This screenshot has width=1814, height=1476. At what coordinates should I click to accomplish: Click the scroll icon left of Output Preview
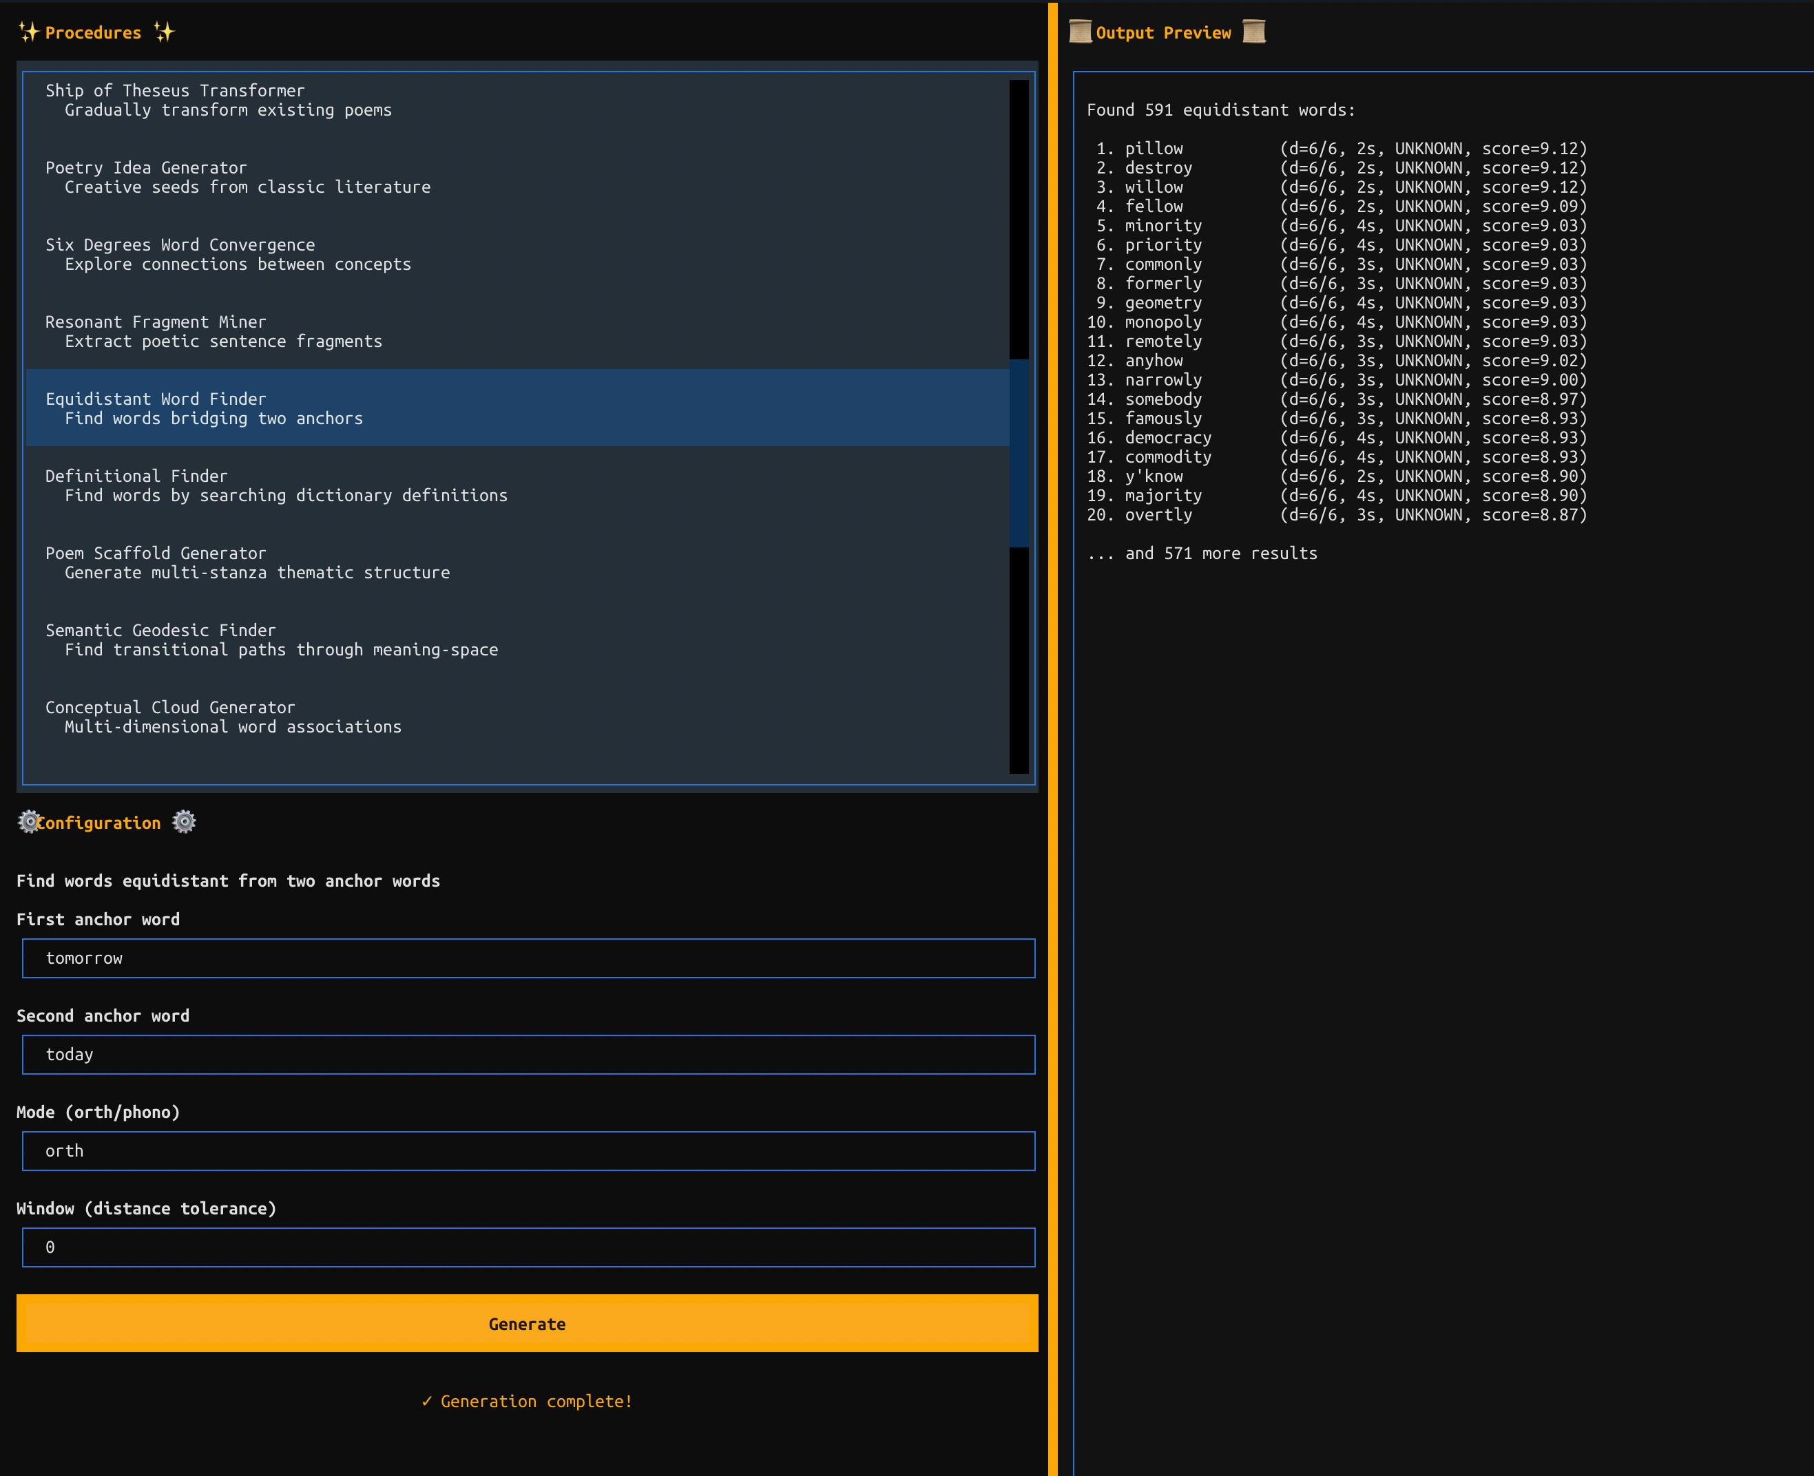(1080, 32)
